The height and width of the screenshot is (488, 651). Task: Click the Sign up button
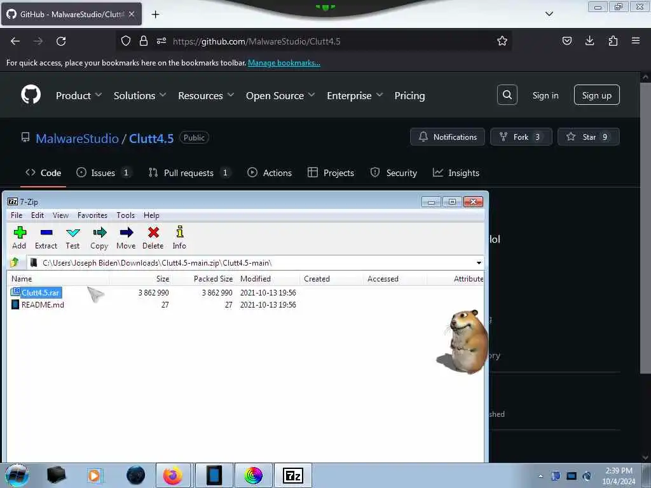click(596, 95)
